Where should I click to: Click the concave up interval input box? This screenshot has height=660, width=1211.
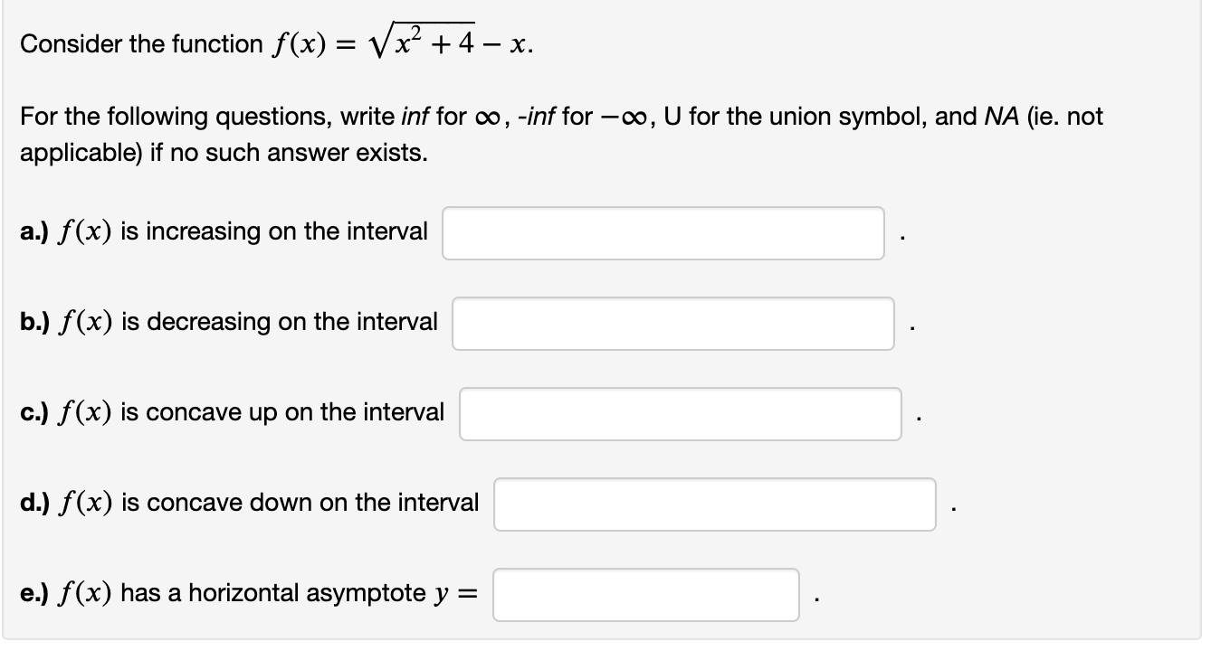pos(681,414)
